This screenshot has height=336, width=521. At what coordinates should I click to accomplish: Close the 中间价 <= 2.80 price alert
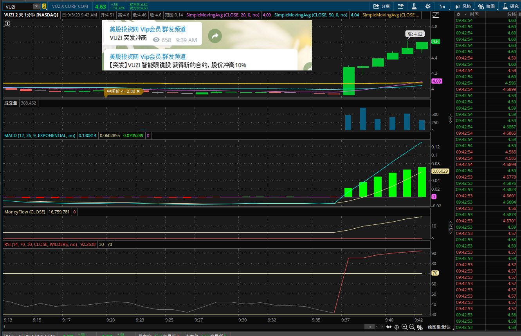pos(138,91)
